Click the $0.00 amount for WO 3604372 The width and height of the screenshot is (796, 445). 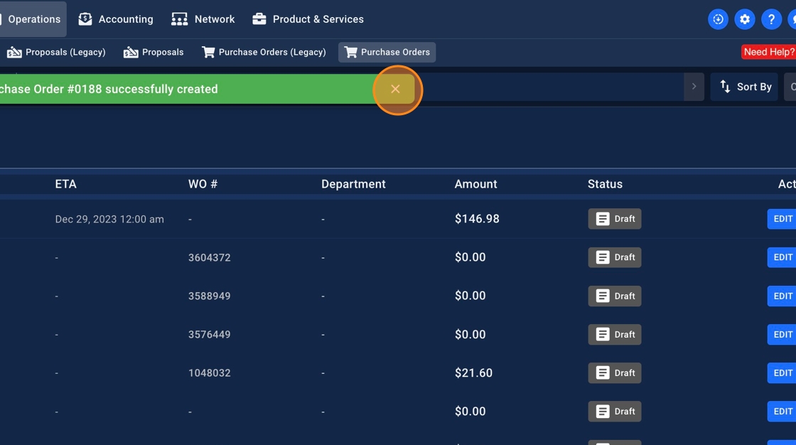click(x=470, y=257)
